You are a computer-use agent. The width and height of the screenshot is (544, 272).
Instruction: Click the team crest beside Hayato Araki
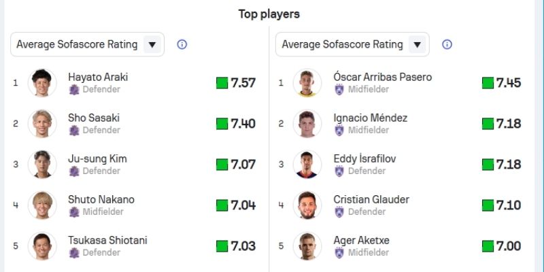click(x=74, y=89)
